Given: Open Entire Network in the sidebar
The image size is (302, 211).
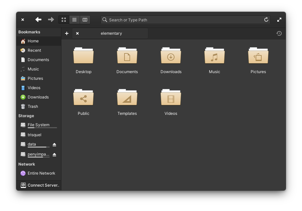Looking at the screenshot, I should (x=41, y=173).
